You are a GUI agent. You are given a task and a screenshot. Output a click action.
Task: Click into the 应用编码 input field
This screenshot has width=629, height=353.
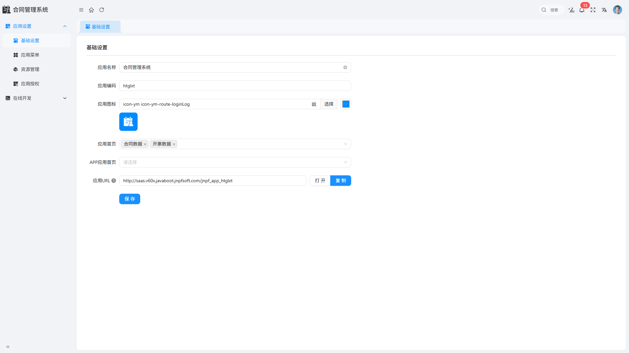coord(235,86)
